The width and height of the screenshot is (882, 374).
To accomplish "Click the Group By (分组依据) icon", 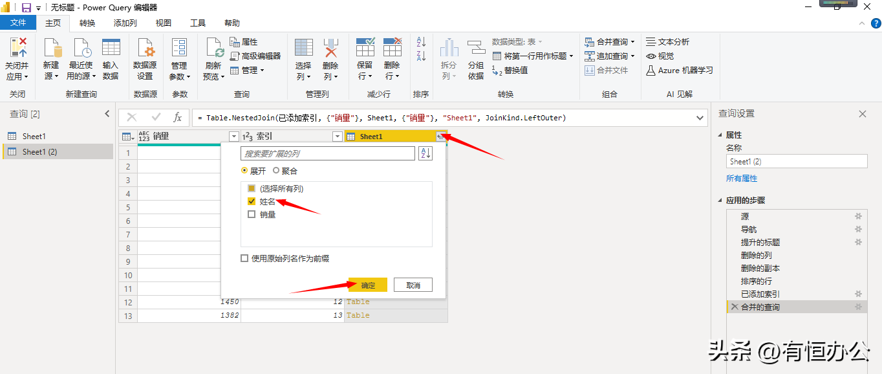I will point(476,48).
